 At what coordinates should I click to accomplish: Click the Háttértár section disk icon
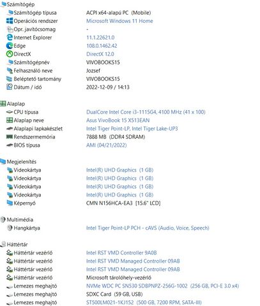point(3,244)
